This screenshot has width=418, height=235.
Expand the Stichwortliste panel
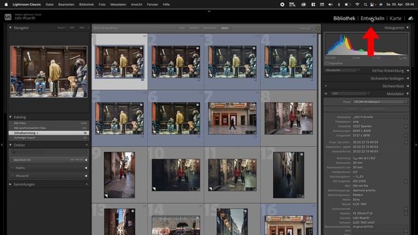(x=408, y=86)
